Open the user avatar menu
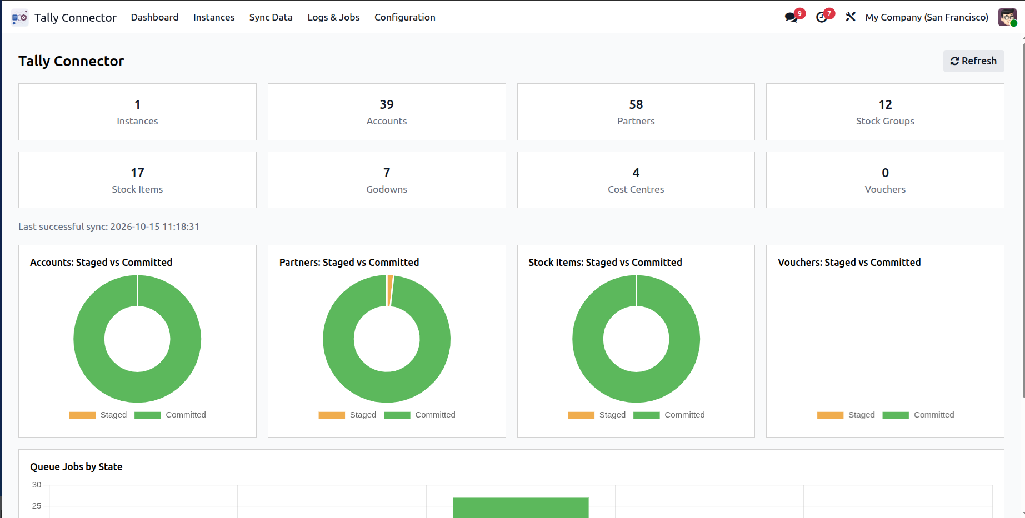This screenshot has height=518, width=1025. coord(1007,17)
